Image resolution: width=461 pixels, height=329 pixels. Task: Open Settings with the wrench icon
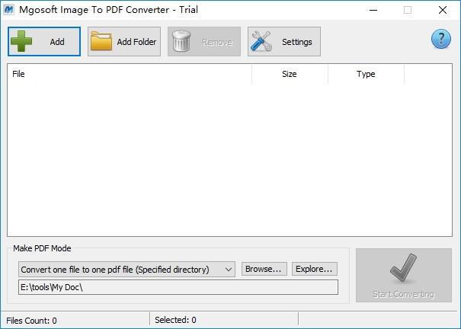[284, 41]
